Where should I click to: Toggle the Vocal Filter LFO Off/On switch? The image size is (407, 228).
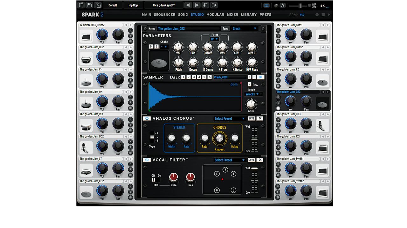click(x=156, y=180)
